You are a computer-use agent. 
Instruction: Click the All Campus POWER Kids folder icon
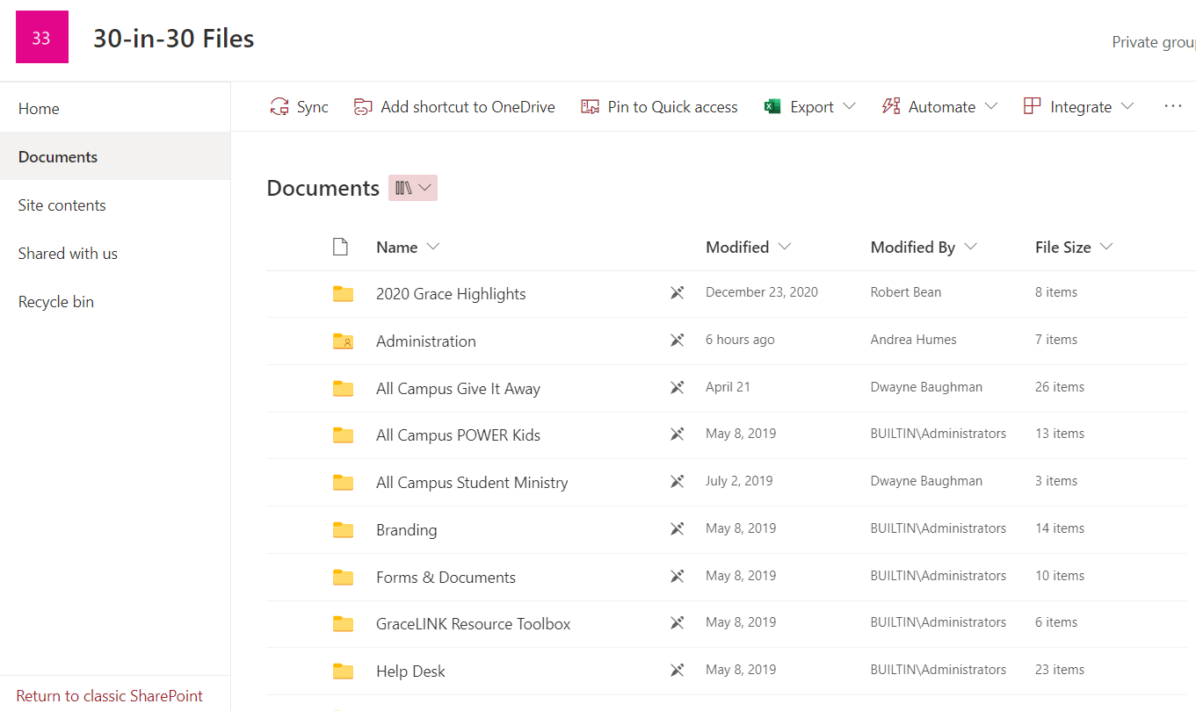coord(343,435)
